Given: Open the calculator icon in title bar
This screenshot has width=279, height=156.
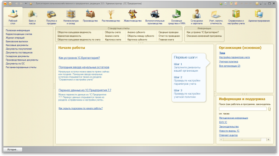Looking at the screenshot, I should pyautogui.click(x=231, y=4).
